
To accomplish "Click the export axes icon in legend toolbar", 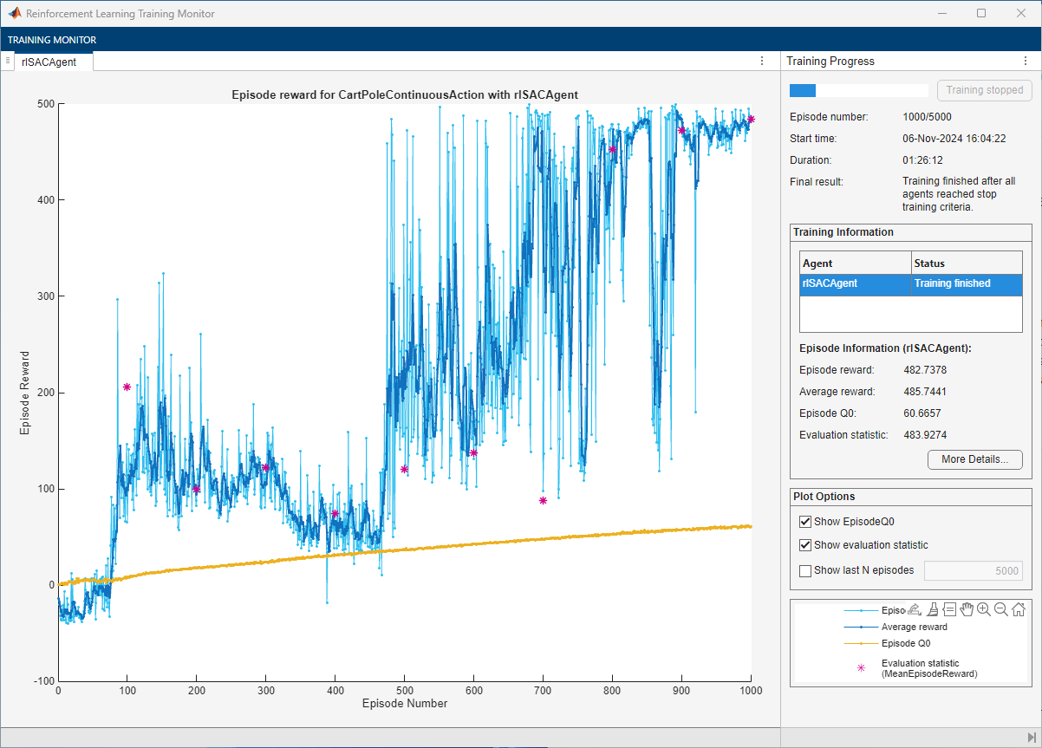I will coord(914,609).
